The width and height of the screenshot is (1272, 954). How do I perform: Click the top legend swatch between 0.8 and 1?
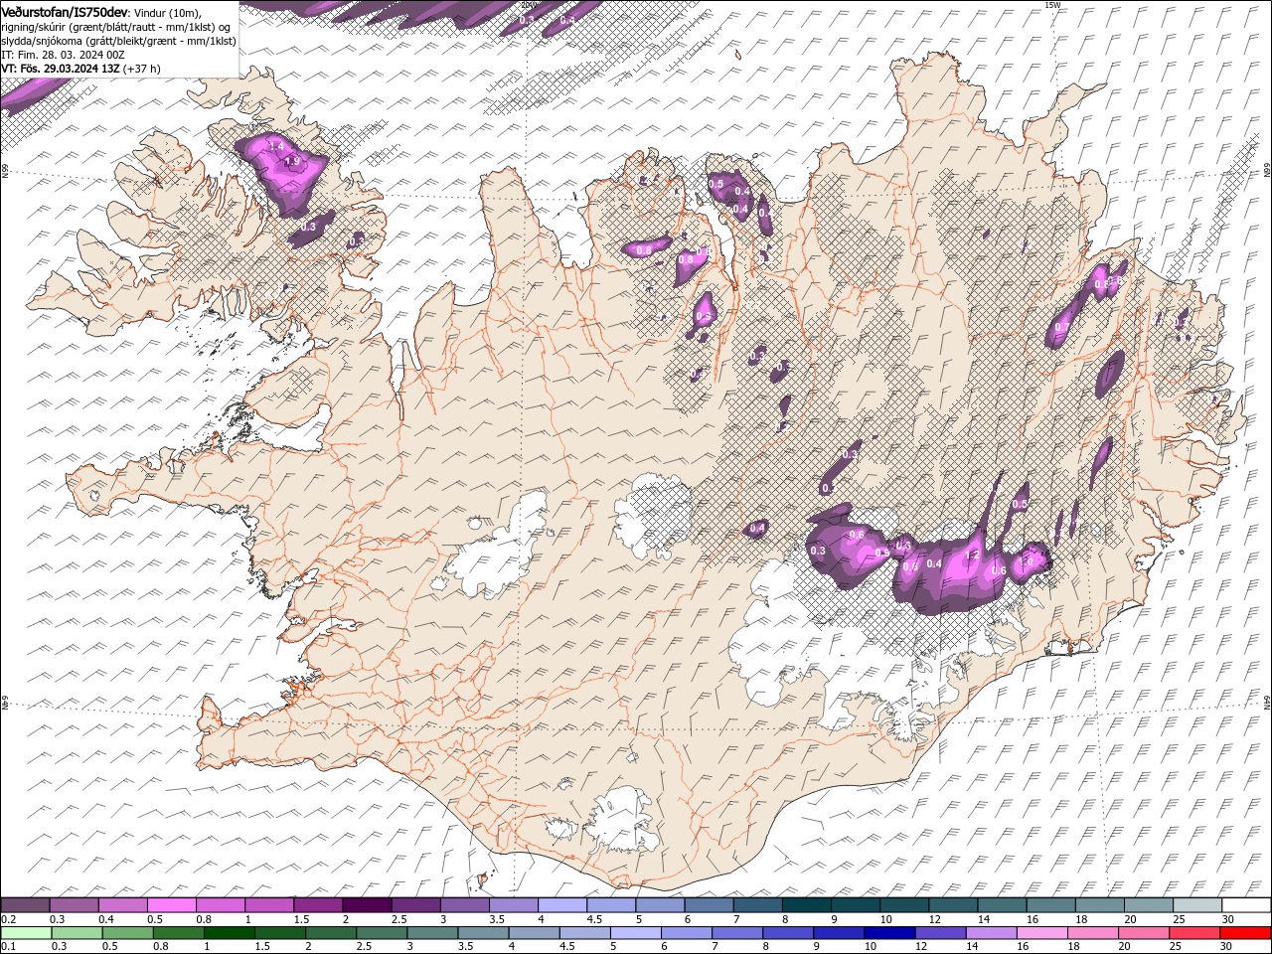coord(220,905)
